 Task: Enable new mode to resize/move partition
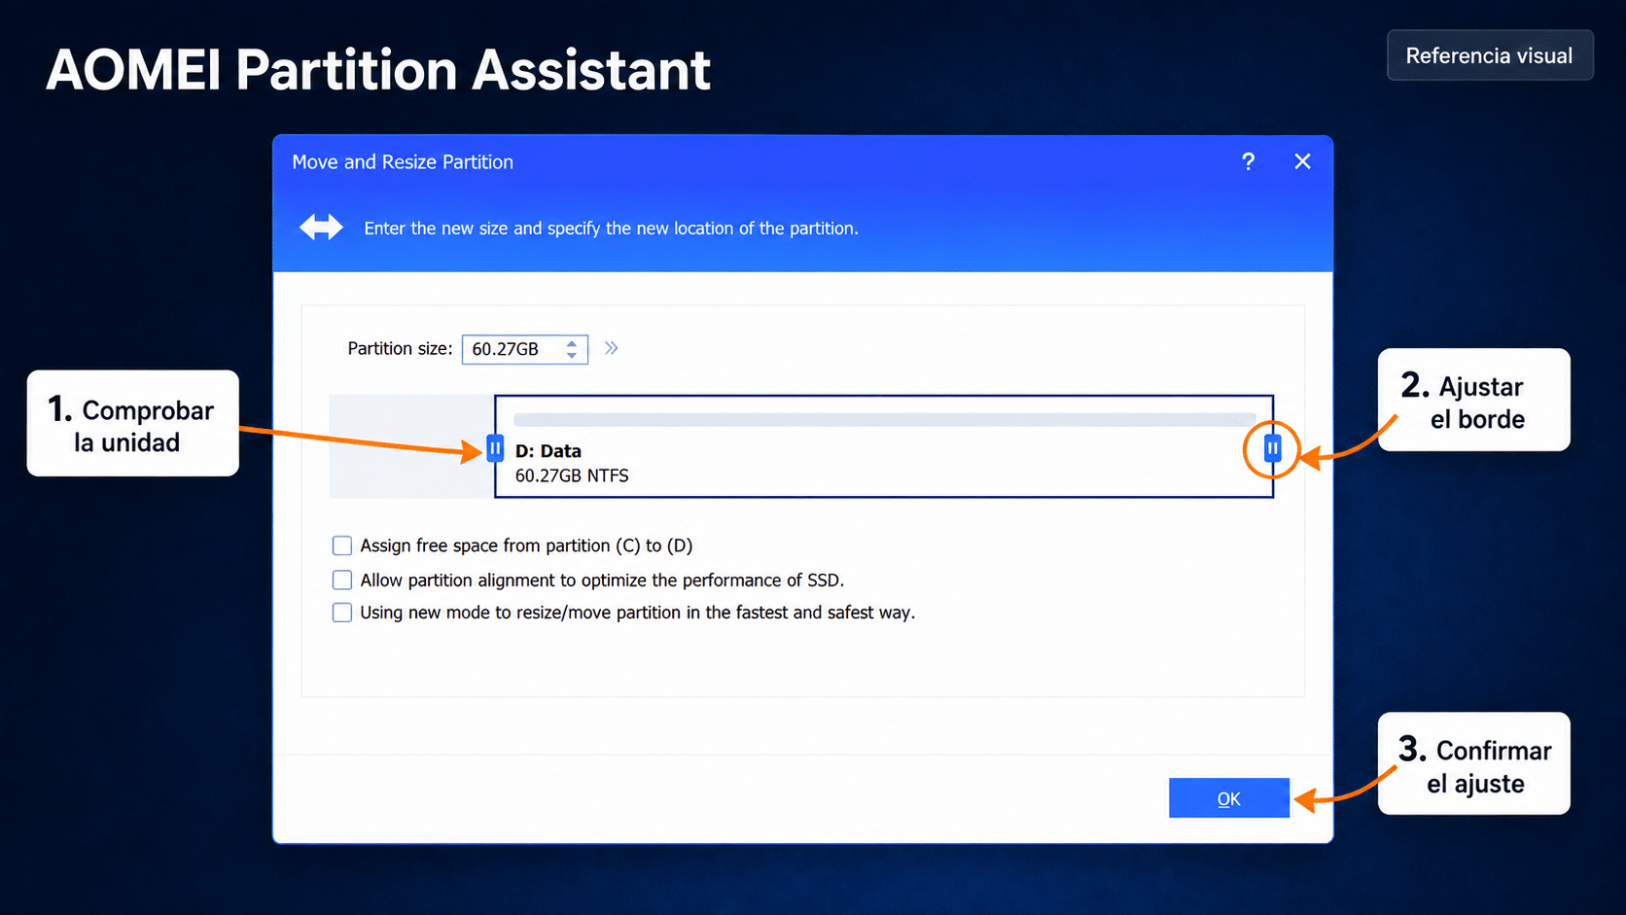point(342,613)
